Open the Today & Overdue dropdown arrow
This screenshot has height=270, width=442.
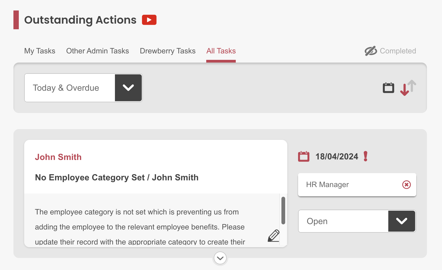128,88
